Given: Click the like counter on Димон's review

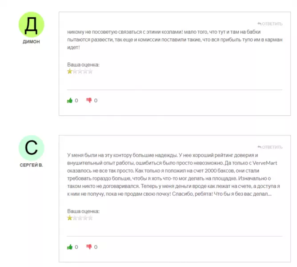Looking at the screenshot, I should point(76,101).
